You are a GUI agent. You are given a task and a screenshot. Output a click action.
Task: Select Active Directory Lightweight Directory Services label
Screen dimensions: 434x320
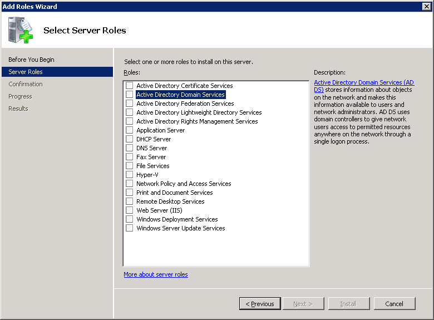(199, 112)
